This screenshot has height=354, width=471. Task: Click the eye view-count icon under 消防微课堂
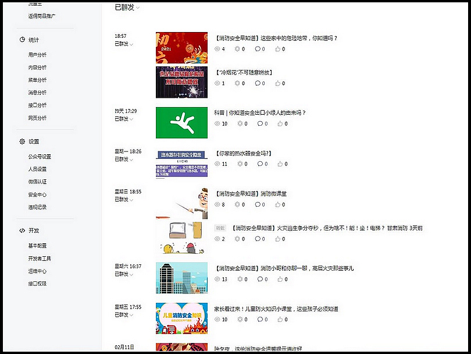(217, 205)
